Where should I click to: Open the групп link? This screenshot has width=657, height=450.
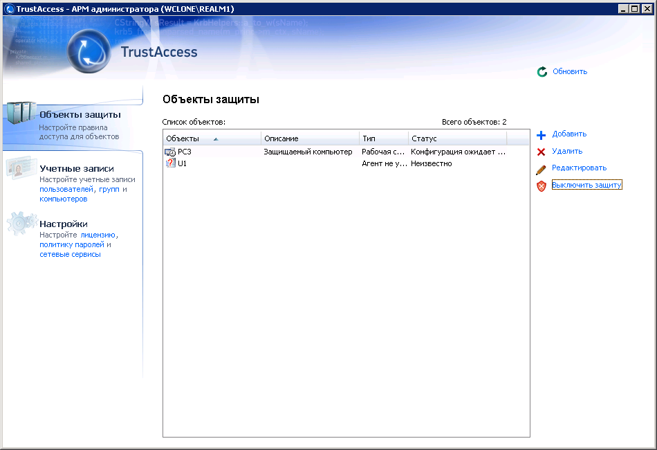[x=109, y=189]
